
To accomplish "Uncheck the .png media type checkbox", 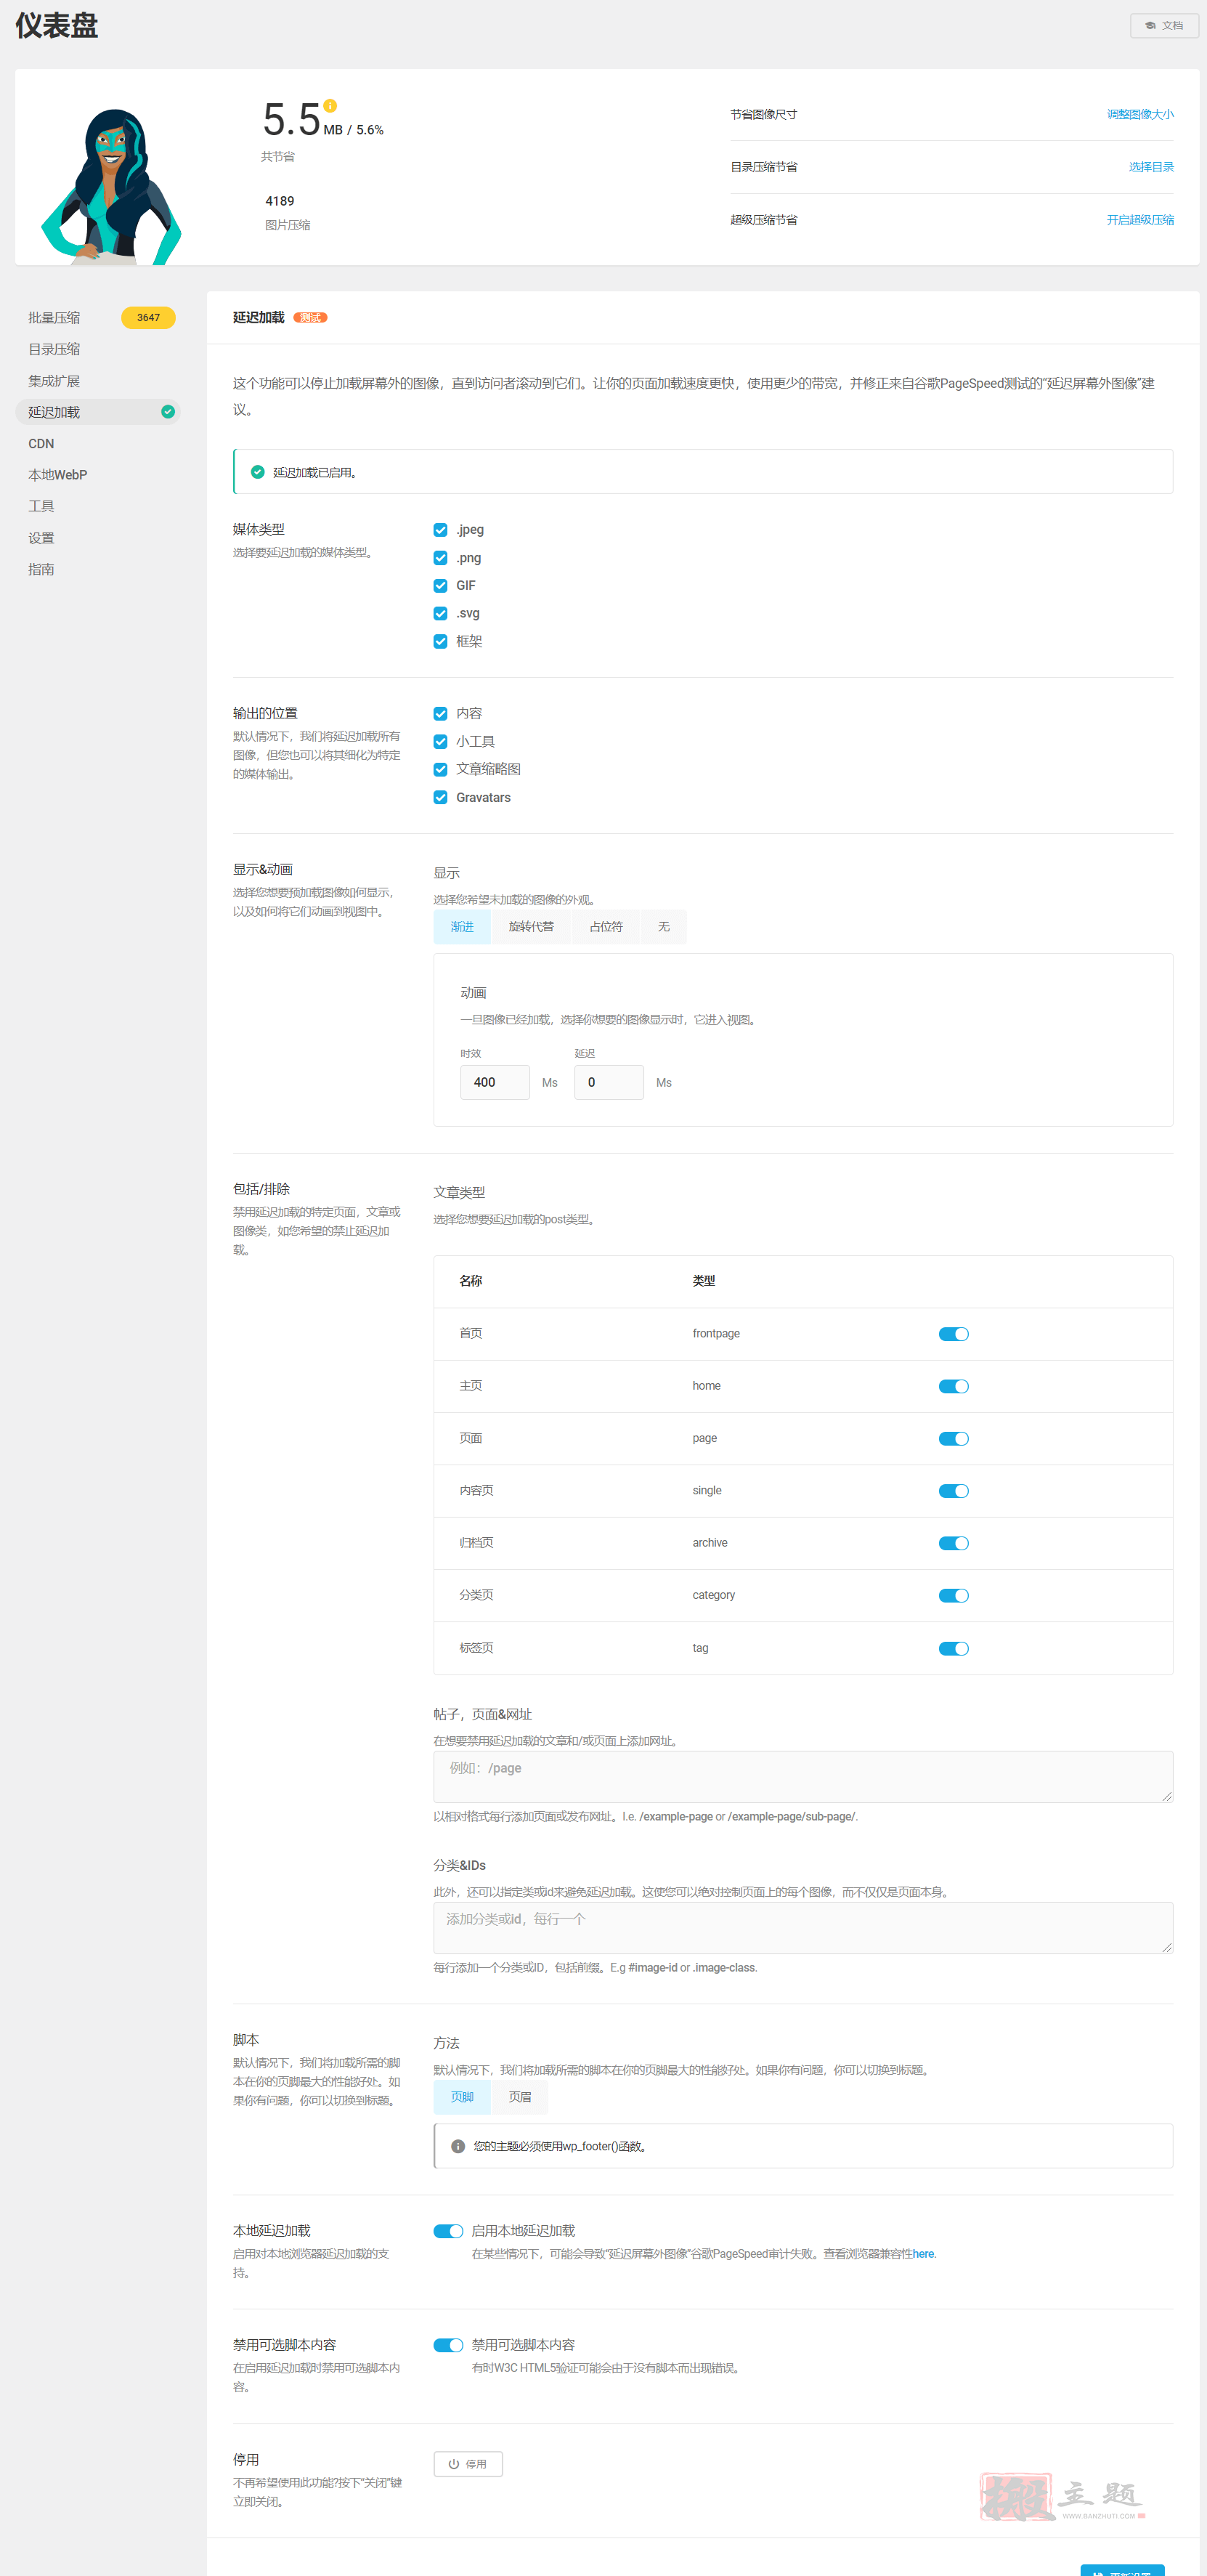I will click(x=440, y=558).
